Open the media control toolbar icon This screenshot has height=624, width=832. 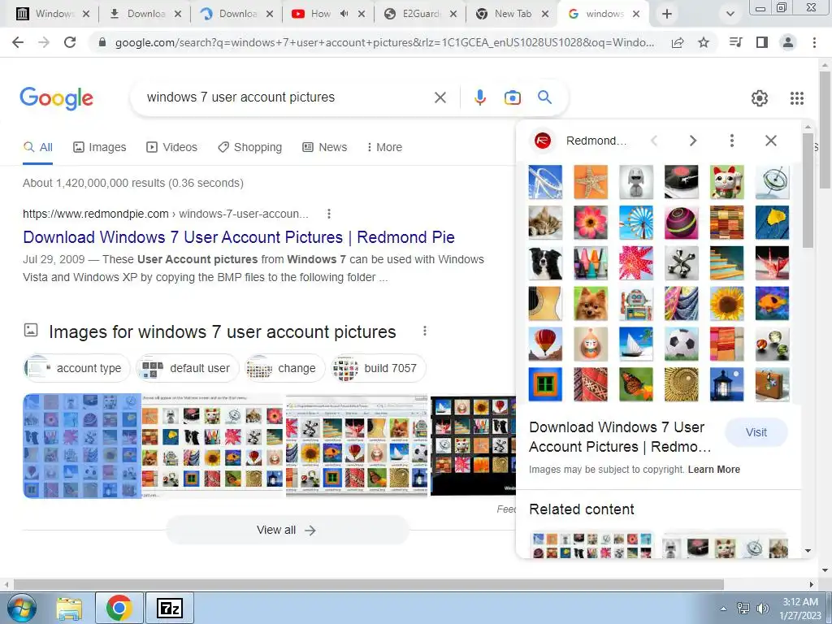[x=735, y=42]
